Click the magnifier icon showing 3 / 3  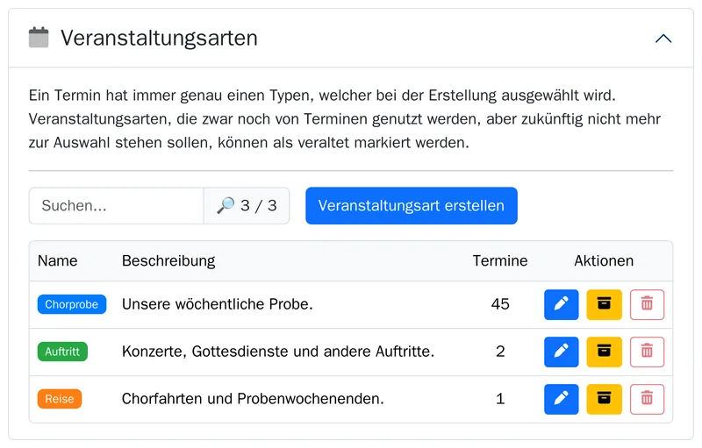click(226, 205)
